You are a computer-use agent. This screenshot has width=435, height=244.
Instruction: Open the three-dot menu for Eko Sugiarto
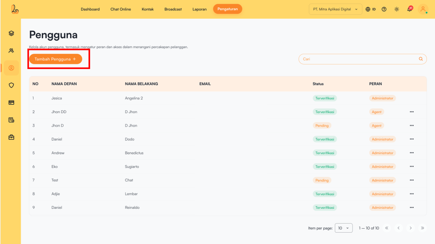412,166
